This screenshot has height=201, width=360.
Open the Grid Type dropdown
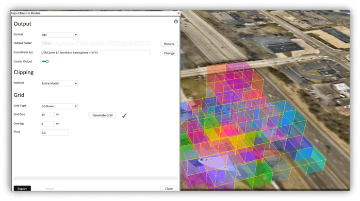click(x=59, y=106)
